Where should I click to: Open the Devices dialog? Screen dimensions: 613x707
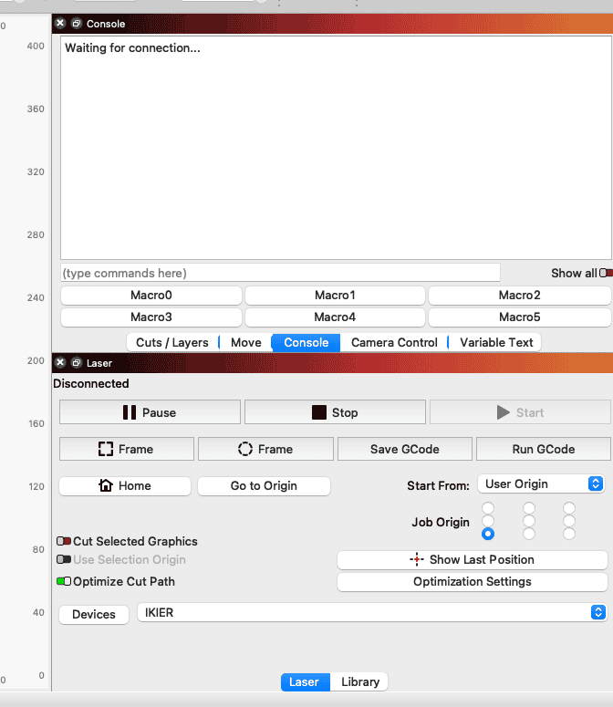click(x=94, y=614)
